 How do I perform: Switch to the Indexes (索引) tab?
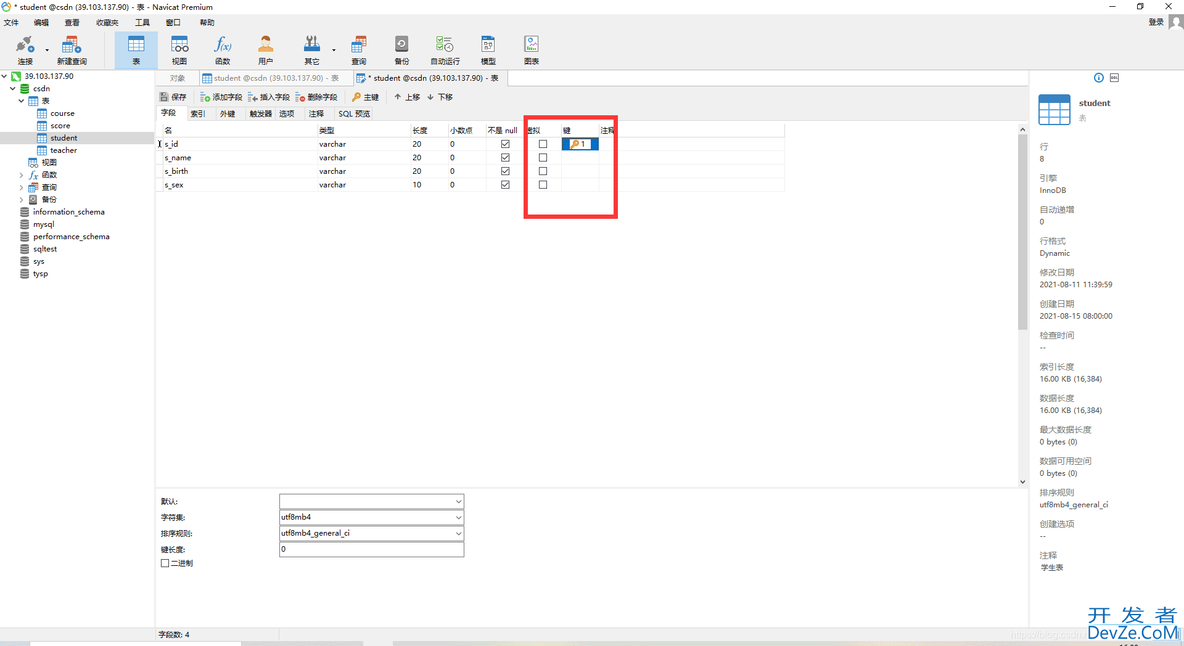tap(198, 114)
